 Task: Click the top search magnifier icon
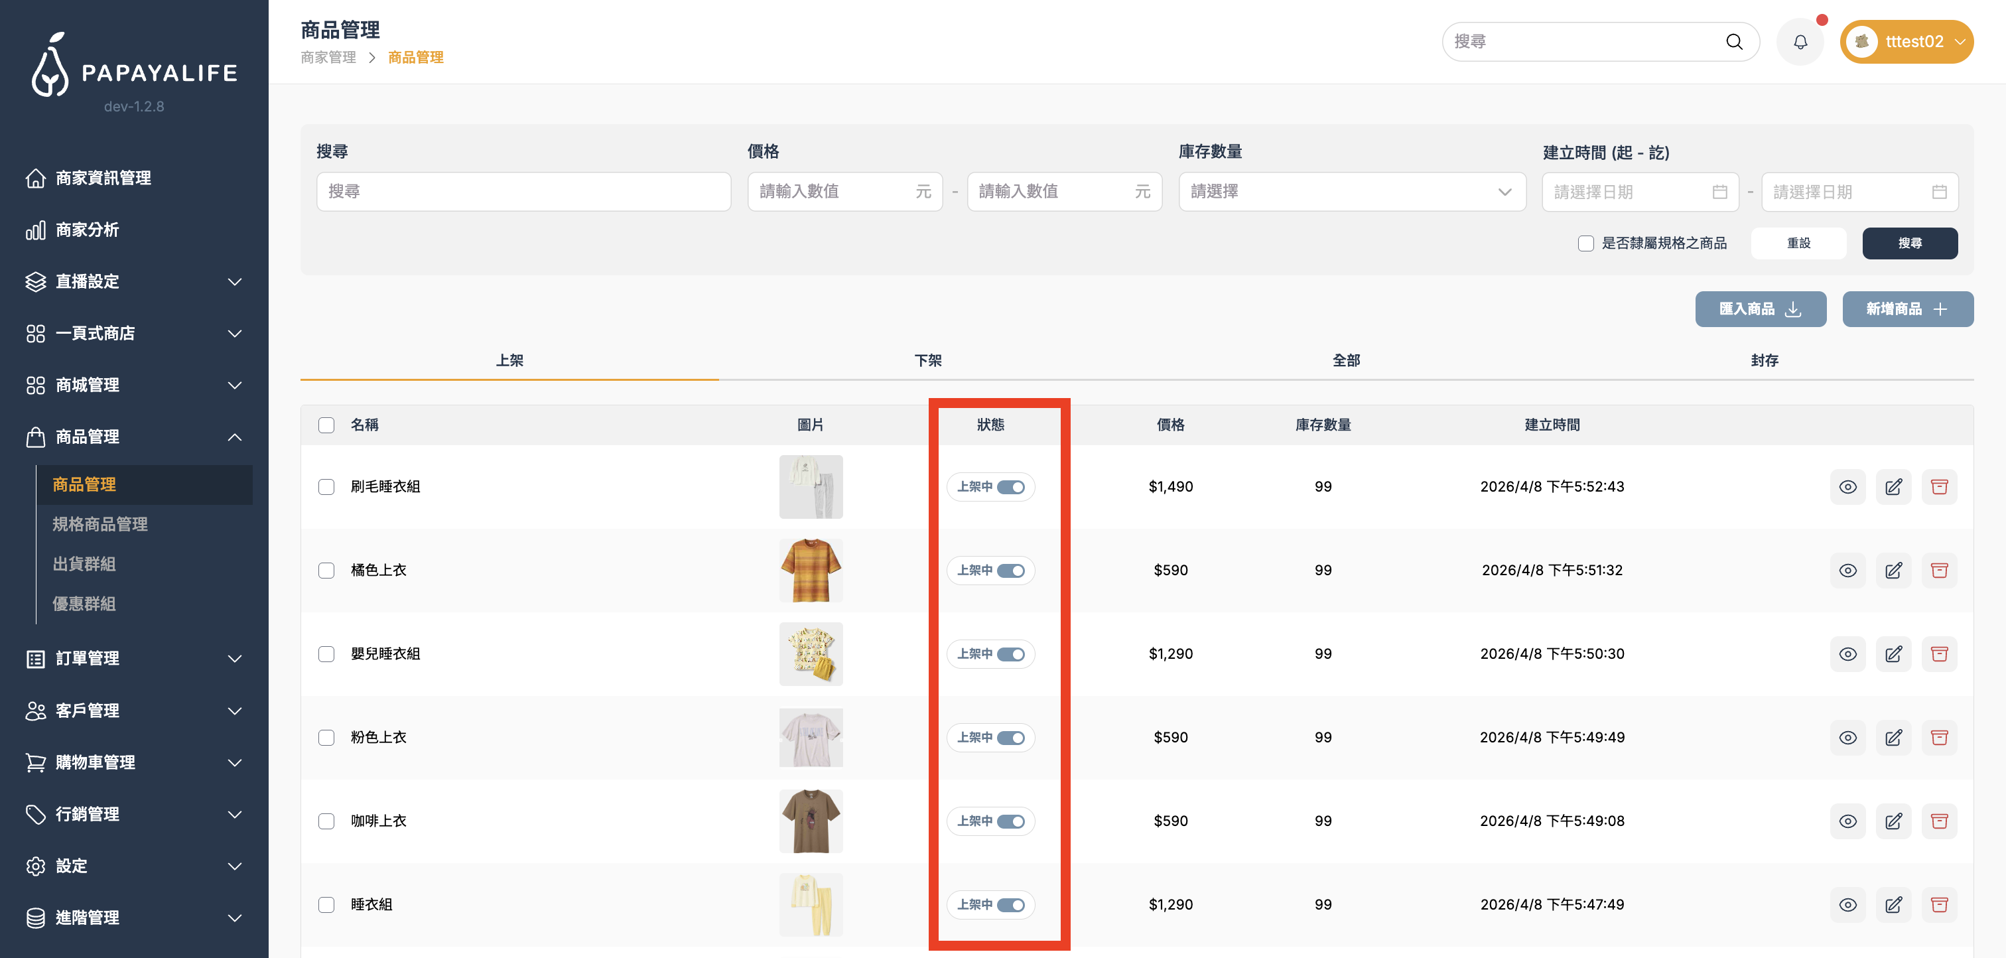pyautogui.click(x=1733, y=42)
